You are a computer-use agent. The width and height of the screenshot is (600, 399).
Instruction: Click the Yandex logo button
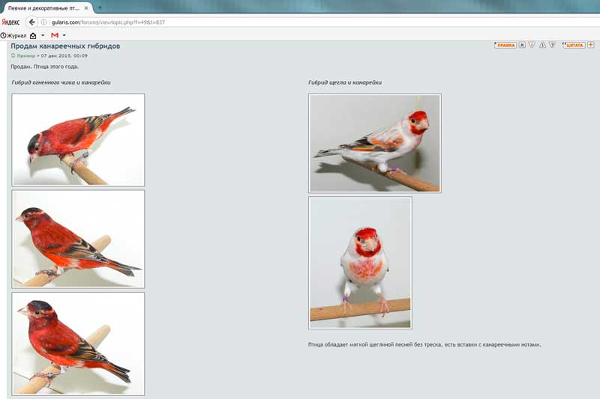(x=10, y=22)
